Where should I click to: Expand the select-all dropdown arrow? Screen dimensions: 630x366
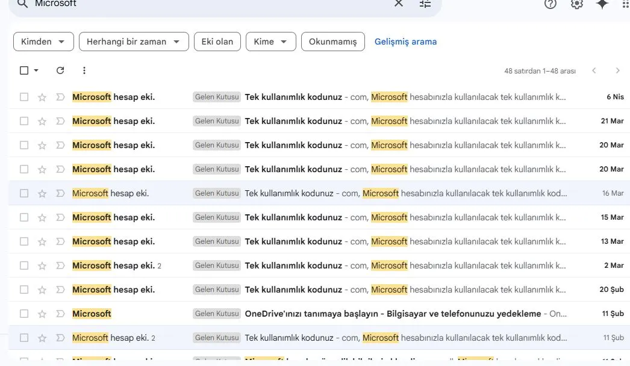click(x=36, y=70)
